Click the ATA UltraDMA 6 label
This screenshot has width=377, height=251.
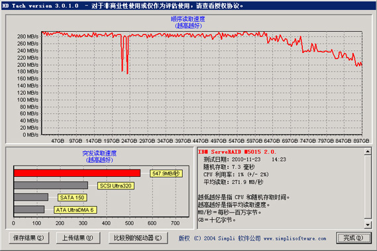pos(75,210)
